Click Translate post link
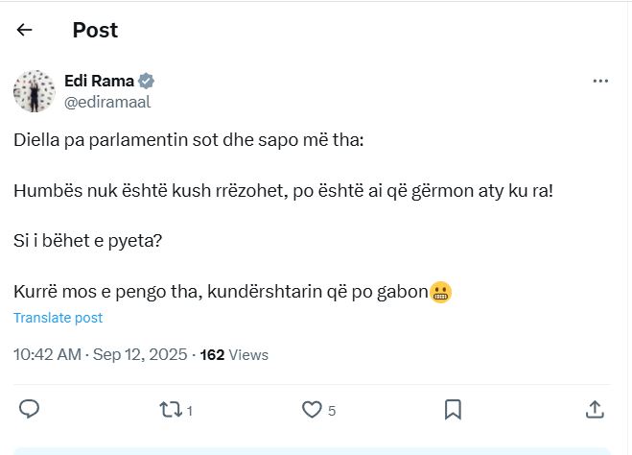The width and height of the screenshot is (632, 455). point(58,318)
